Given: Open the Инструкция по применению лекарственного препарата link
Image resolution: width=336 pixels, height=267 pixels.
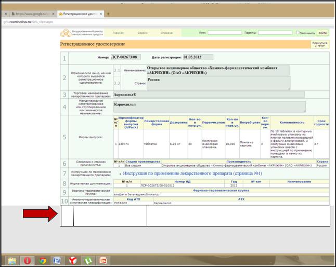Looking at the screenshot, I should [192, 173].
